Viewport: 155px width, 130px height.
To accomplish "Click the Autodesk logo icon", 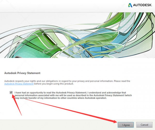I will click(x=130, y=5).
